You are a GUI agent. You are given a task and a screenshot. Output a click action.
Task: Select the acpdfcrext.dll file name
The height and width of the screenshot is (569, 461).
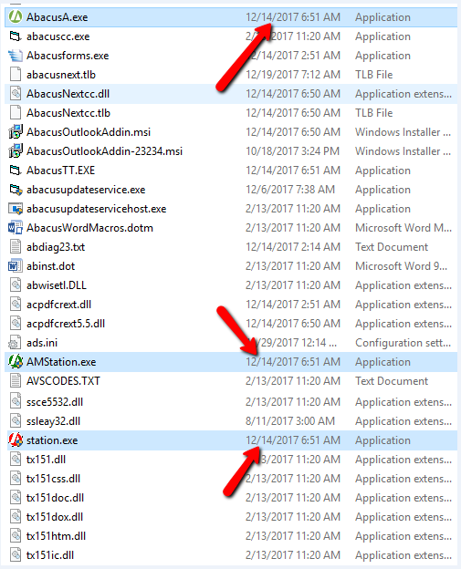click(58, 305)
